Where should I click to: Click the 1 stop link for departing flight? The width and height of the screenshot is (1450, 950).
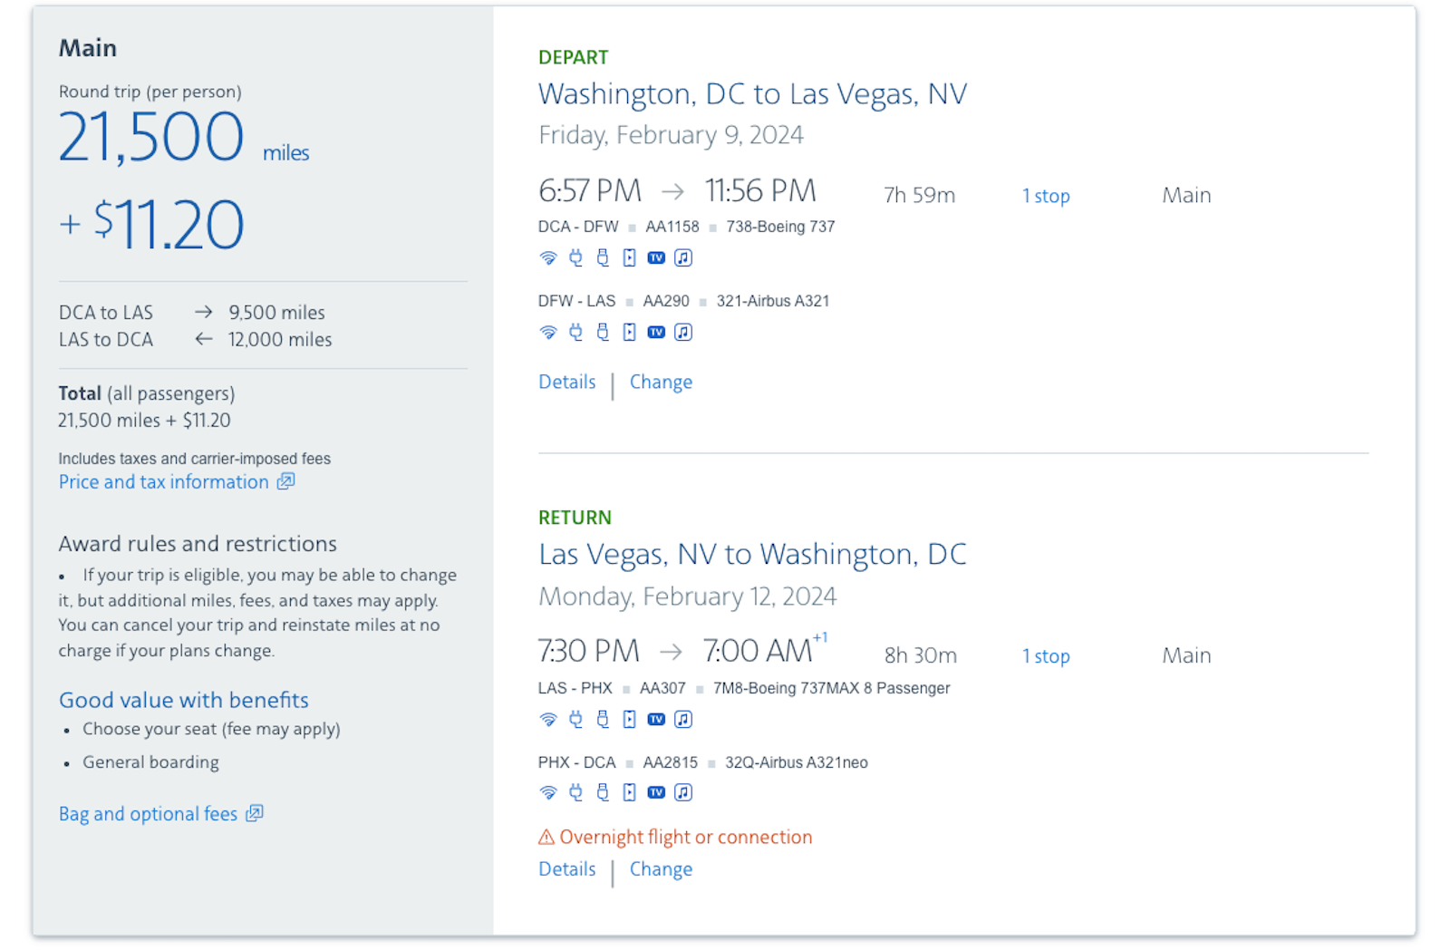1046,196
